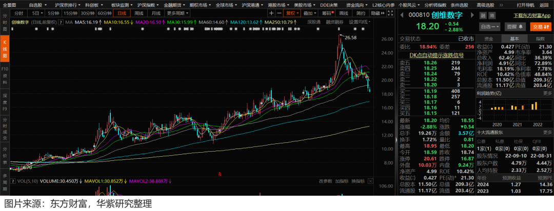Zoom out chart with minus icon
The height and width of the screenshot is (211, 554).
(279, 13)
